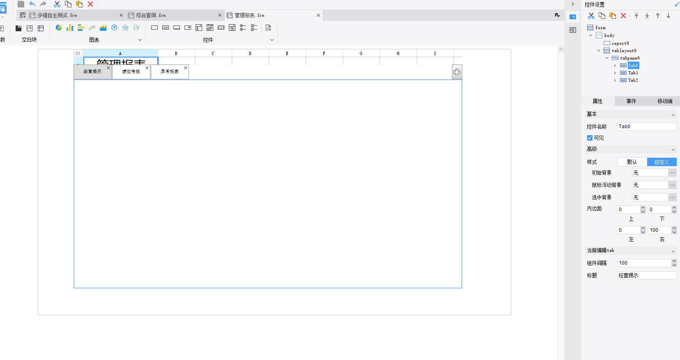Select the 异常报表 tab in designer
The height and width of the screenshot is (360, 680).
click(170, 72)
